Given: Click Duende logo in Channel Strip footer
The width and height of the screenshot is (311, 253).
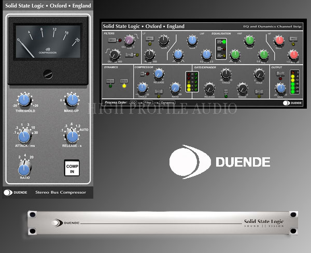Looking at the screenshot, I should [x=292, y=103].
